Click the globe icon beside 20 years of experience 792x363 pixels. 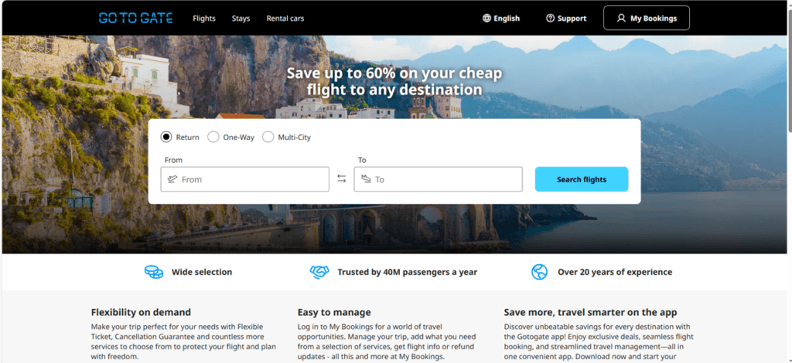pyautogui.click(x=539, y=272)
